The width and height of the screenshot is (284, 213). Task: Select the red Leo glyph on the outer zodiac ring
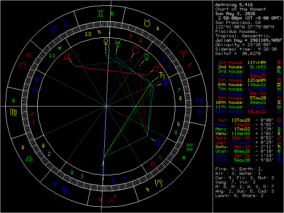(x=23, y=65)
